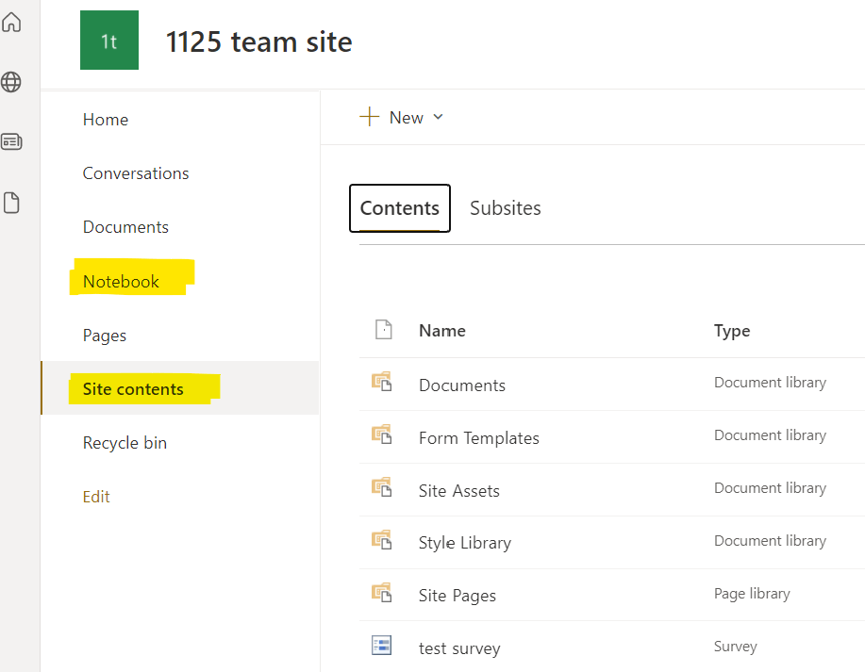This screenshot has height=672, width=865.
Task: Click Document library type in Form Templates row
Action: point(770,434)
